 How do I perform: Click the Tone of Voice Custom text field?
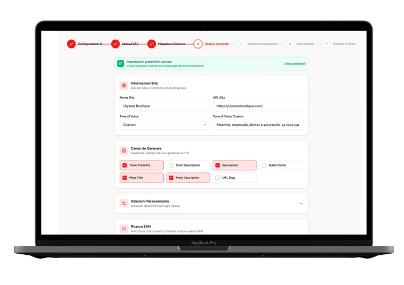[257, 124]
